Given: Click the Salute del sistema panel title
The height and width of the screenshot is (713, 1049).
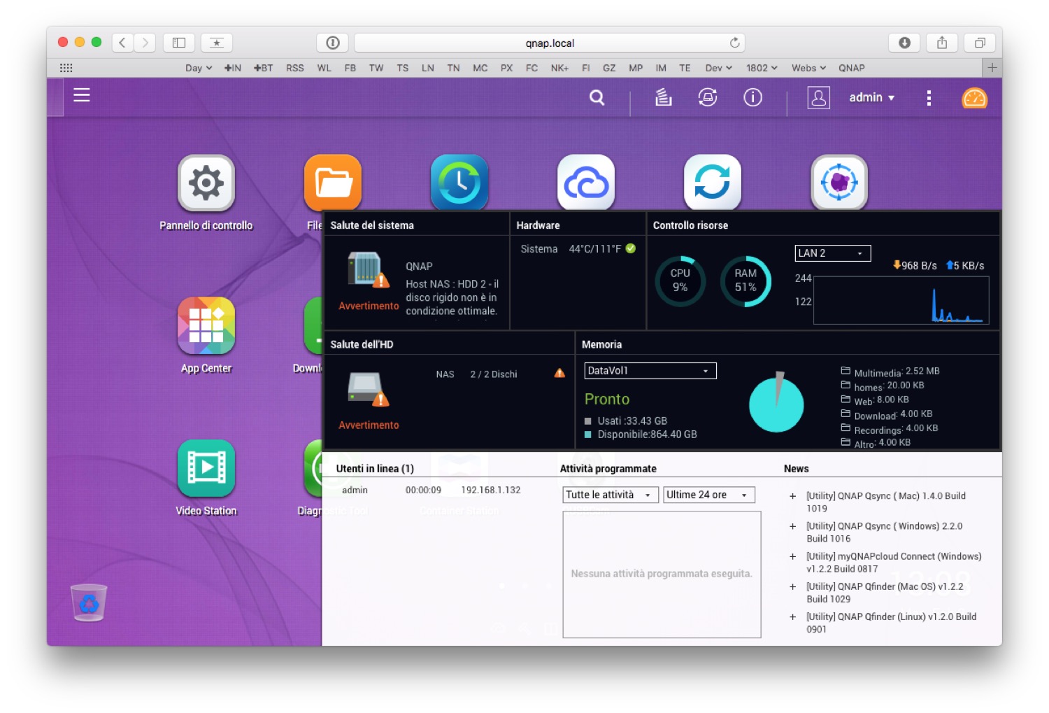Looking at the screenshot, I should [x=372, y=225].
